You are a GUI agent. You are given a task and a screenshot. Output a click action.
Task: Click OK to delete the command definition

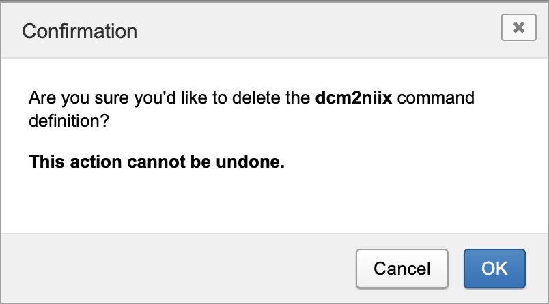coord(494,268)
